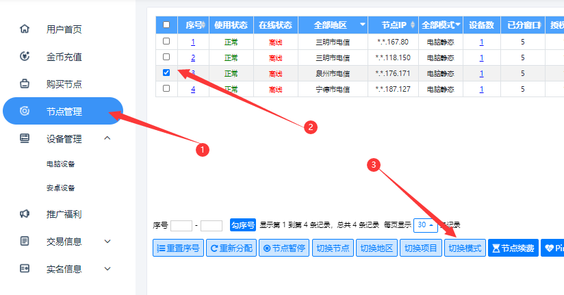Focus the first 序号 range input field
Screen dimensions: 564x295
pos(181,226)
